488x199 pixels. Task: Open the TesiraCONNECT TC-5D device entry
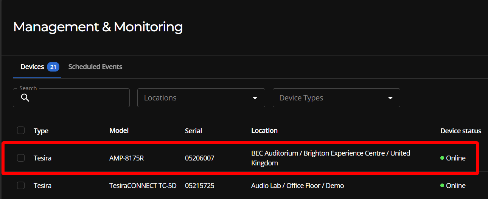(x=143, y=186)
